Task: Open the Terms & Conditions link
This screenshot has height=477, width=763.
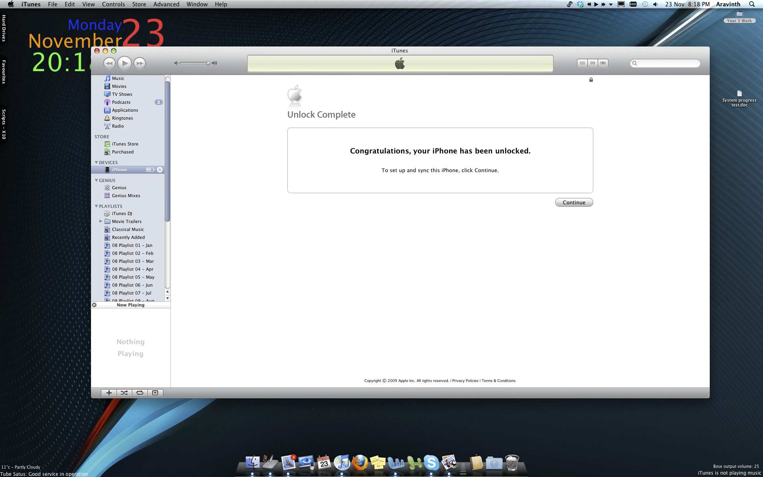Action: (498, 381)
